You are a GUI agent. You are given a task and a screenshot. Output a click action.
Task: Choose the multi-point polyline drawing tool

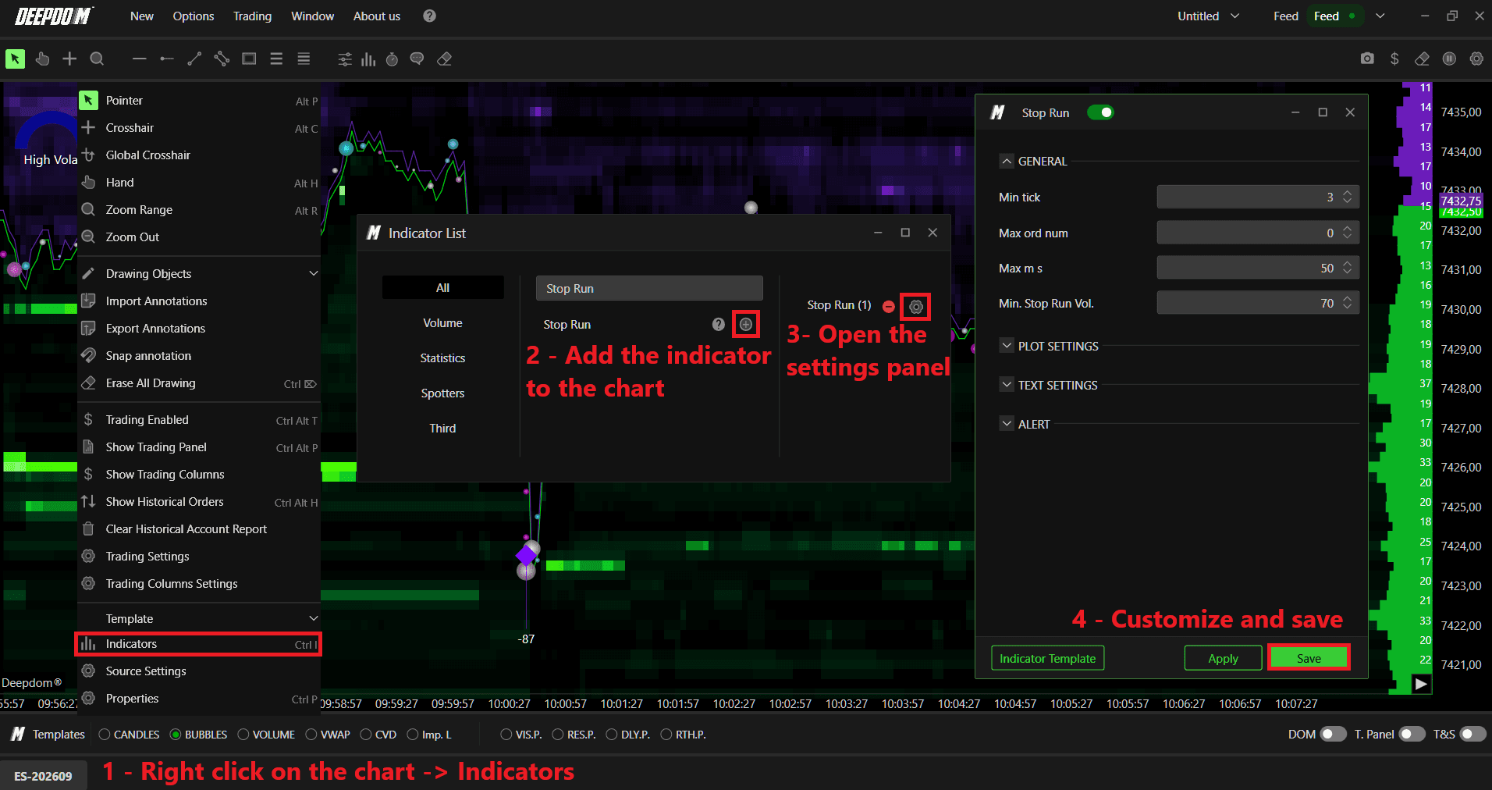tap(222, 59)
